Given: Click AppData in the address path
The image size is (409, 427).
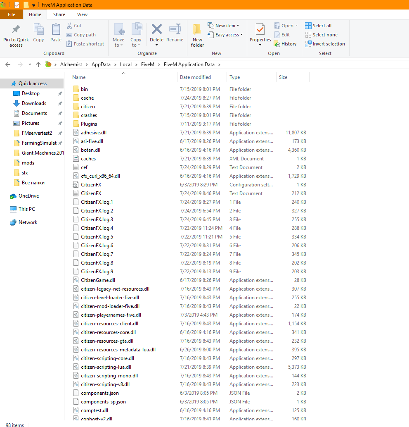Looking at the screenshot, I should point(101,64).
